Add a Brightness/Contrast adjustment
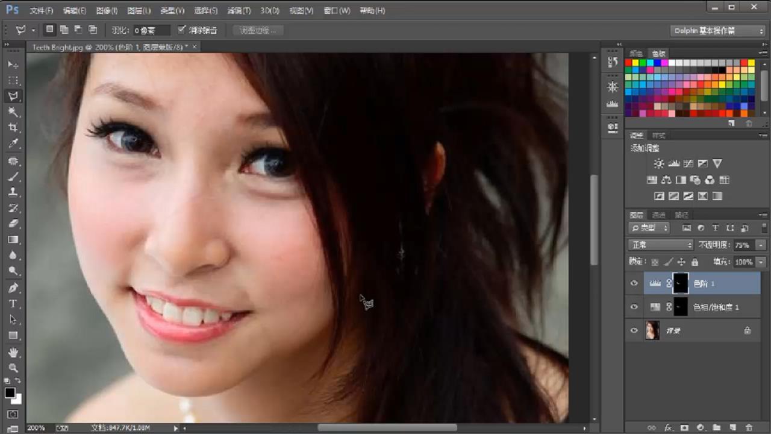Screen dimensions: 771x434 tap(659, 163)
